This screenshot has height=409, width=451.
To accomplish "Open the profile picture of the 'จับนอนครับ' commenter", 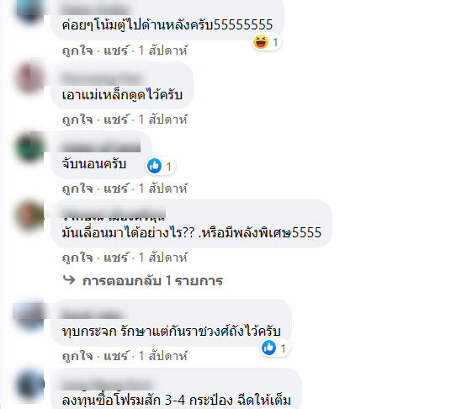I will click(x=29, y=146).
